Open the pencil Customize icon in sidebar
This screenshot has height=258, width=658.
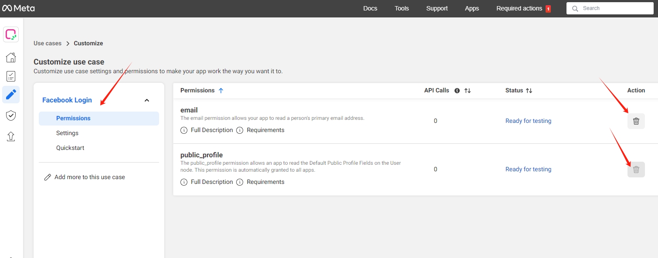(x=10, y=95)
